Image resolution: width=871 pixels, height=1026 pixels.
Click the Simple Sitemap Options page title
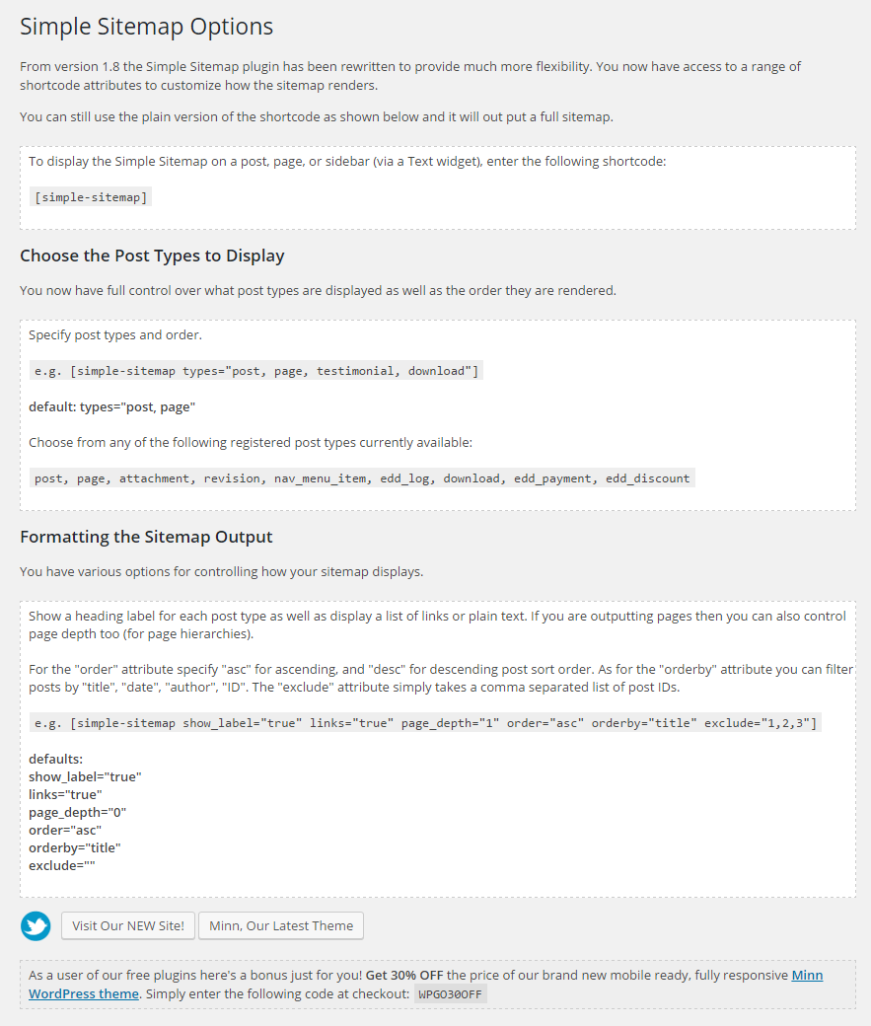pos(147,27)
